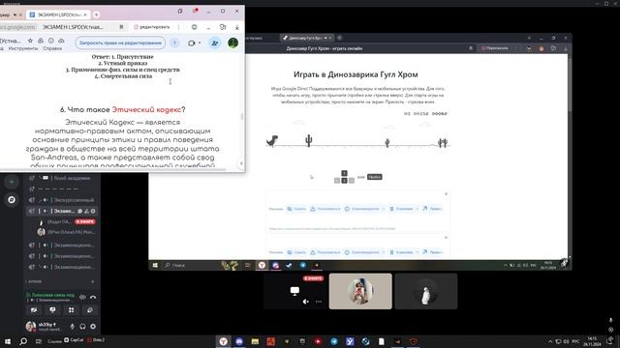Screen dimensions: 620x348
Task: Select the ЭКЗАМЕН LSPD browser tab
Action: tap(58, 14)
